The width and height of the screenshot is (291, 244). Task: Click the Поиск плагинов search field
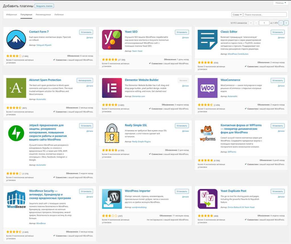pyautogui.click(x=265, y=14)
